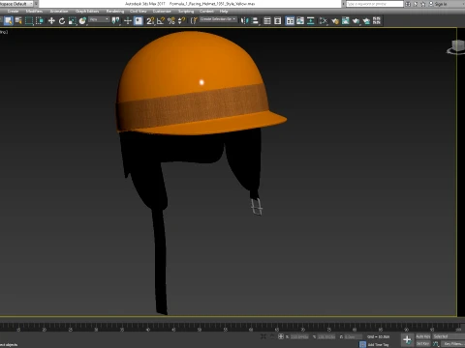465x348 pixels.
Task: Toggle the Ribbon display
Action: [x=290, y=21]
